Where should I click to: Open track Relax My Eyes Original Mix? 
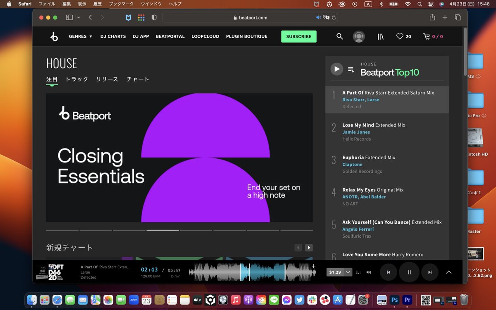pyautogui.click(x=373, y=190)
